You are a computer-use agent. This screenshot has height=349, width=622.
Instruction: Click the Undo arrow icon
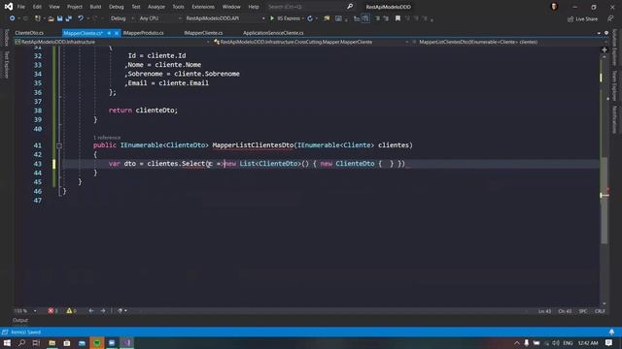coord(81,18)
